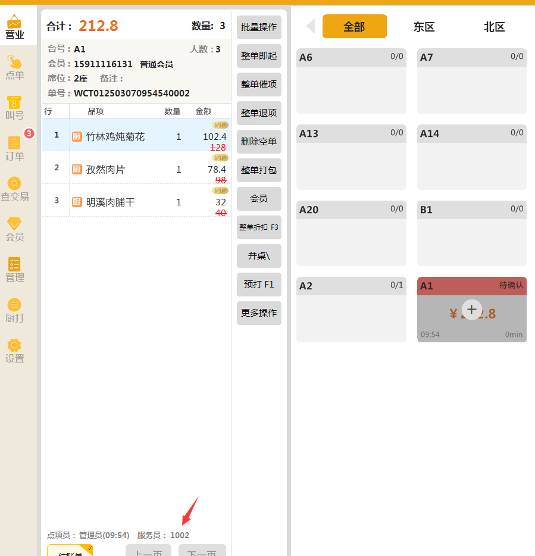Click 整单打包 button
The width and height of the screenshot is (535, 556).
tap(259, 170)
